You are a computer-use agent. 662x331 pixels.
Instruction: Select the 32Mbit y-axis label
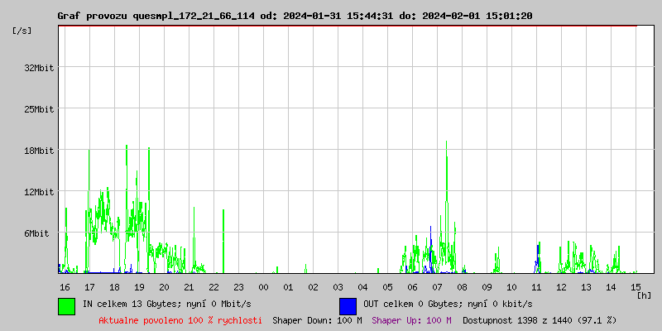[38, 68]
